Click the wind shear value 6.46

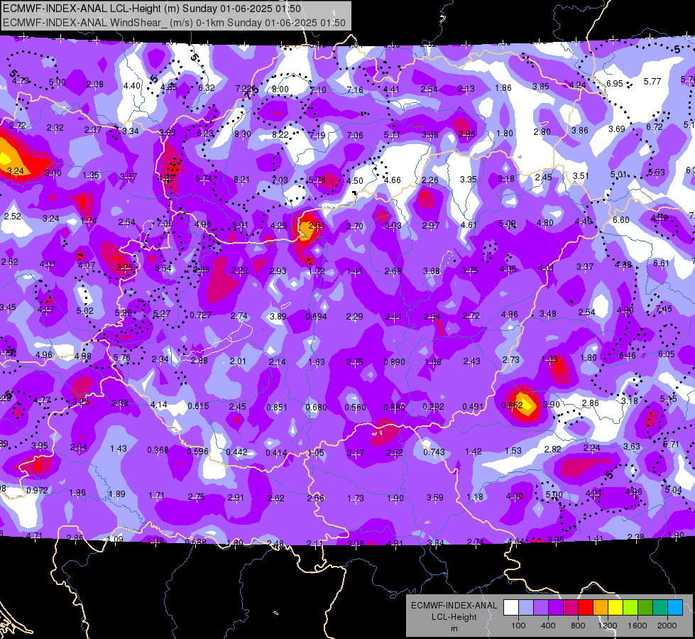(x=627, y=355)
